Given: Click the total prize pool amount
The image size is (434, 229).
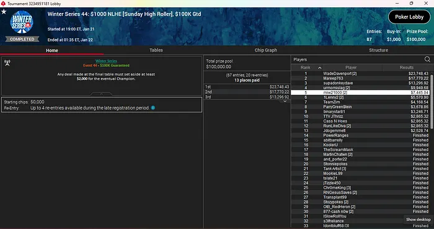Looking at the screenshot, I should pyautogui.click(x=218, y=67).
